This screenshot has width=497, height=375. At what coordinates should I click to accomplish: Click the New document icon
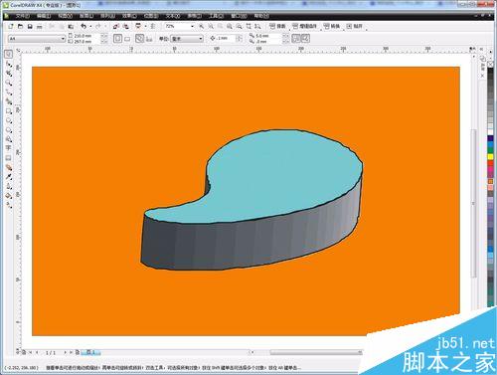[11, 26]
